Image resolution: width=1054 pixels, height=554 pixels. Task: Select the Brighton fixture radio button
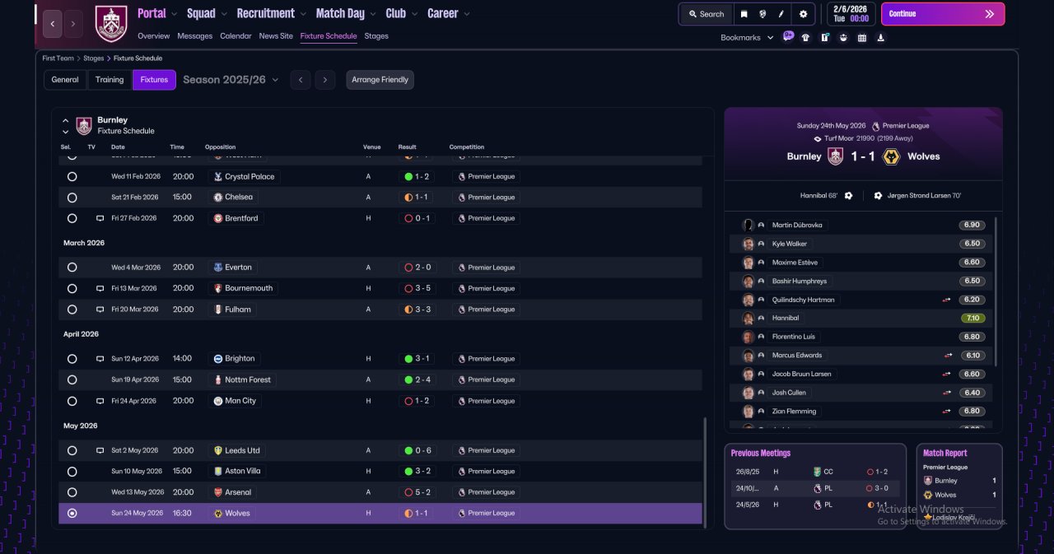(72, 359)
